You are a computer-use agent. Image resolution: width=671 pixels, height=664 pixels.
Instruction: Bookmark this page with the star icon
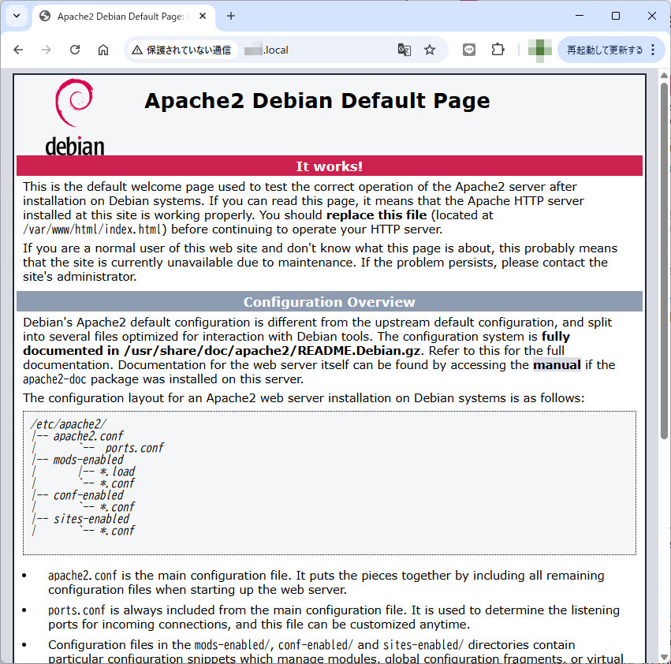tap(430, 50)
